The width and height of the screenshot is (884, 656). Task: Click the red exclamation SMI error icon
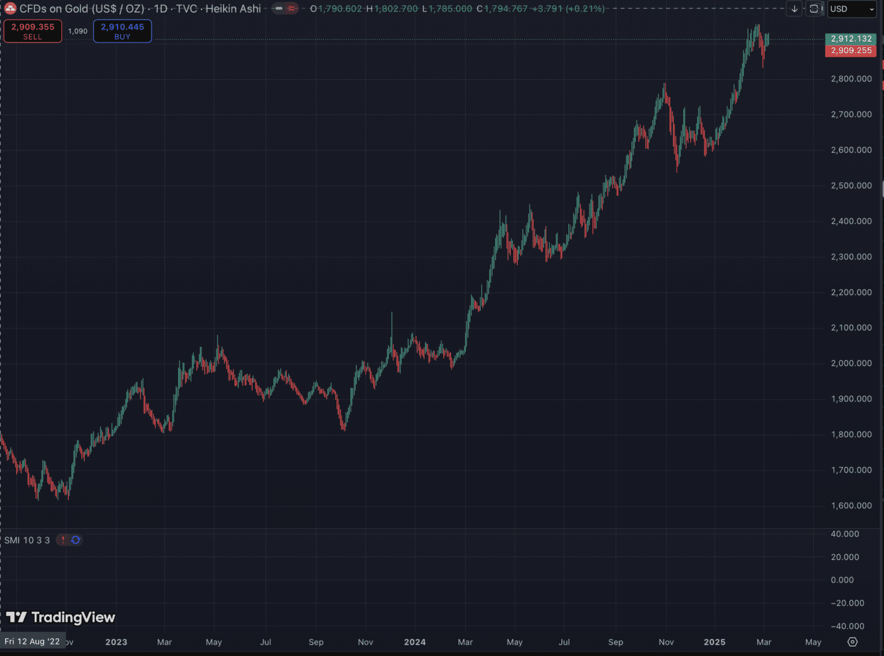(x=63, y=540)
